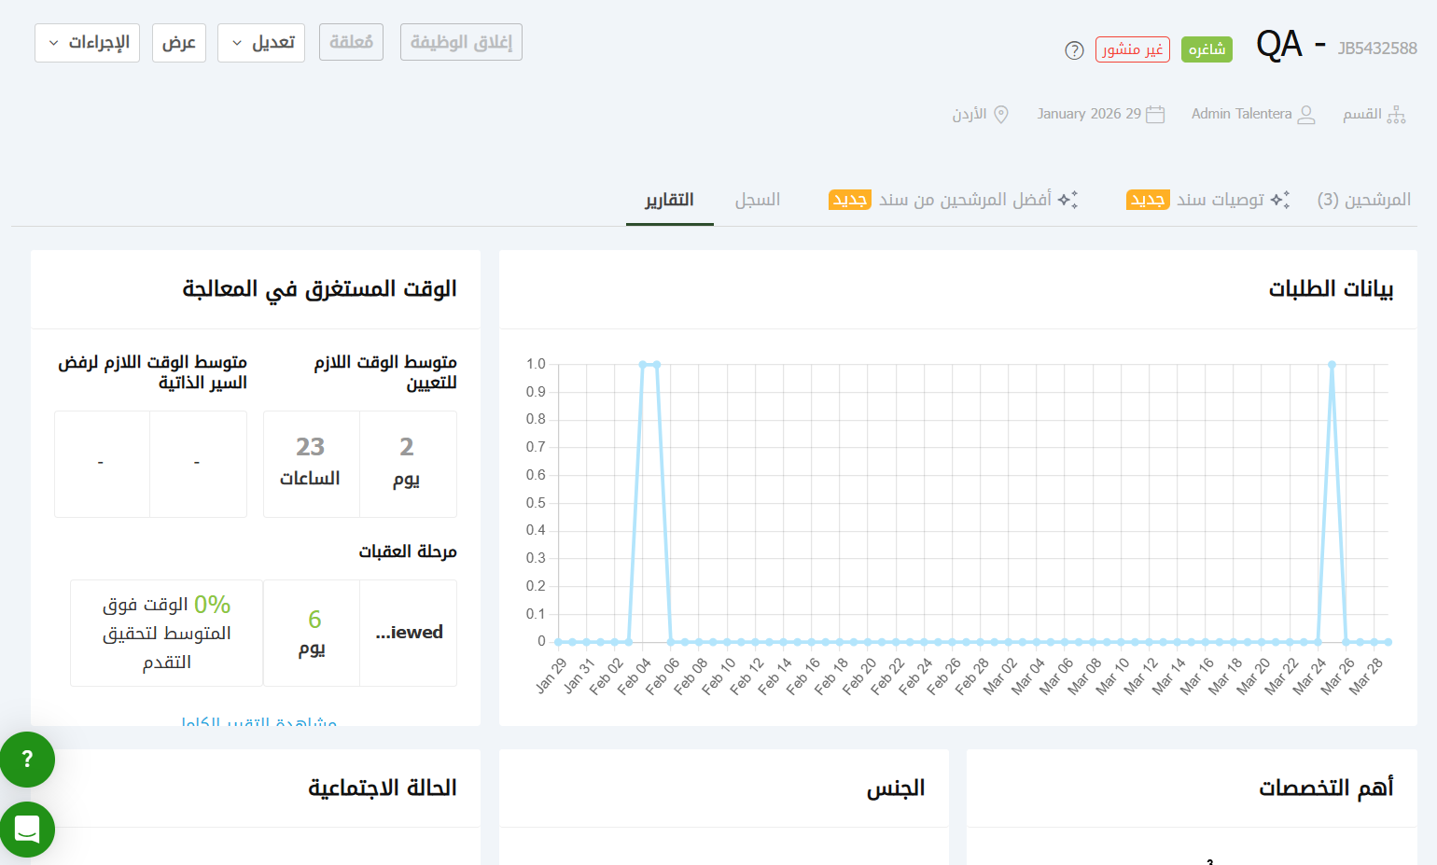1437x865 pixels.
Task: Open the تعديل edit dropdown menu
Action: point(261,43)
